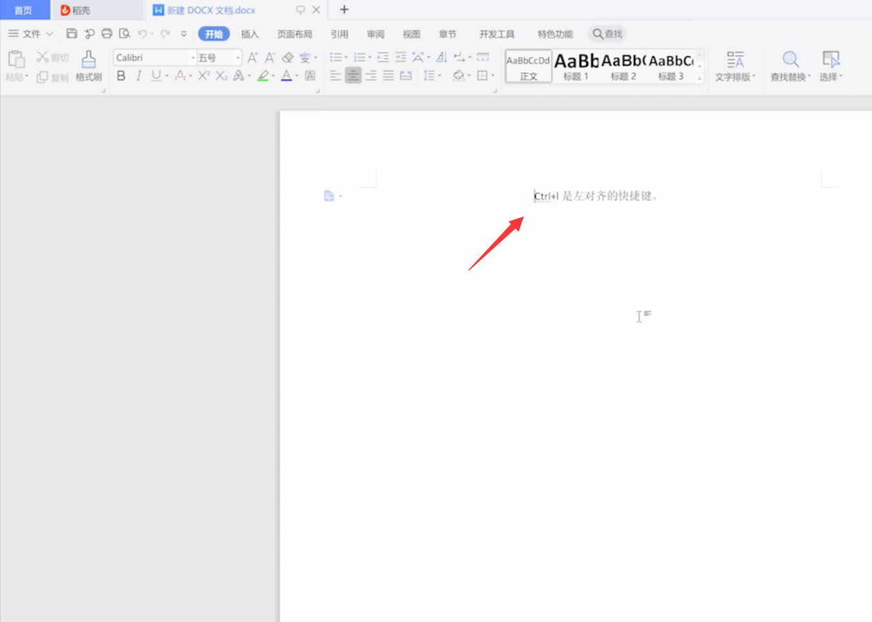The width and height of the screenshot is (872, 622).
Task: Open the Calibri font name dropdown
Action: point(193,58)
